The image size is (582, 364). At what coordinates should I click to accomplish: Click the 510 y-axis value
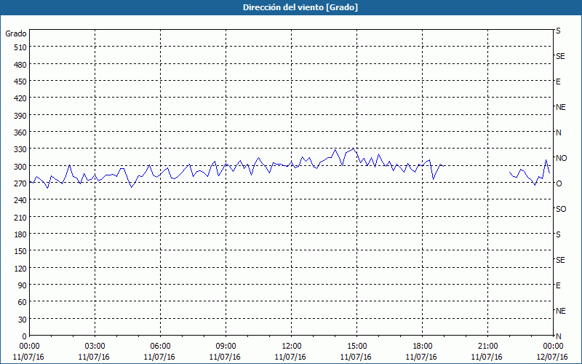21,47
